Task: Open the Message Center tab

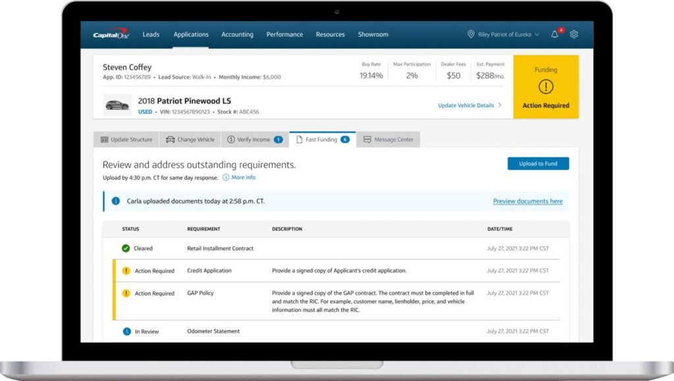Action: click(x=388, y=140)
